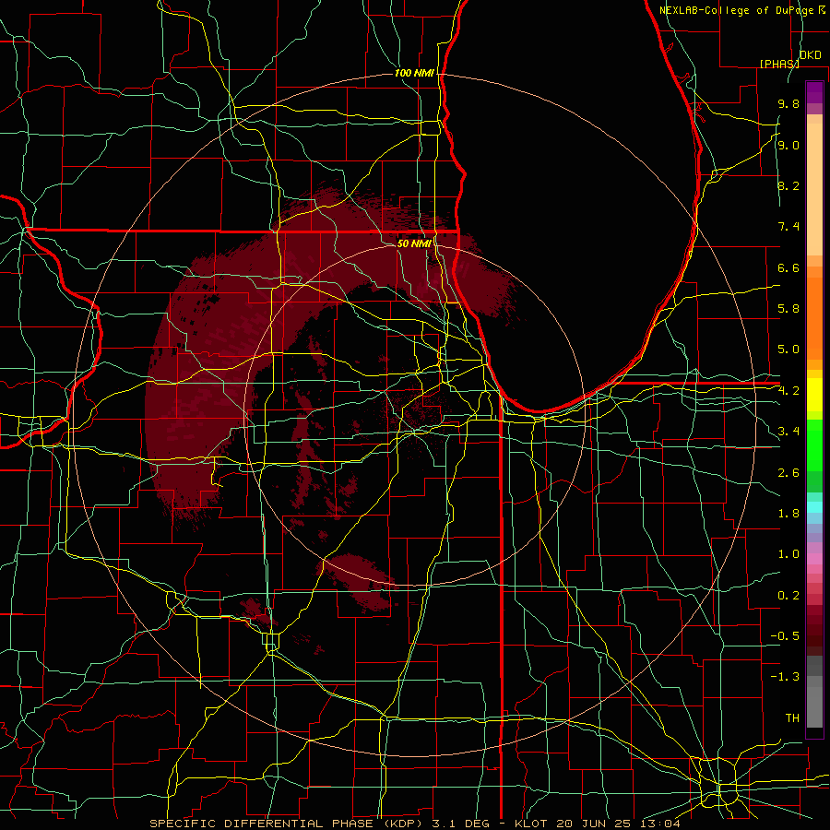The width and height of the screenshot is (830, 830).
Task: Click the 3.4 value on the color scale
Action: point(788,432)
